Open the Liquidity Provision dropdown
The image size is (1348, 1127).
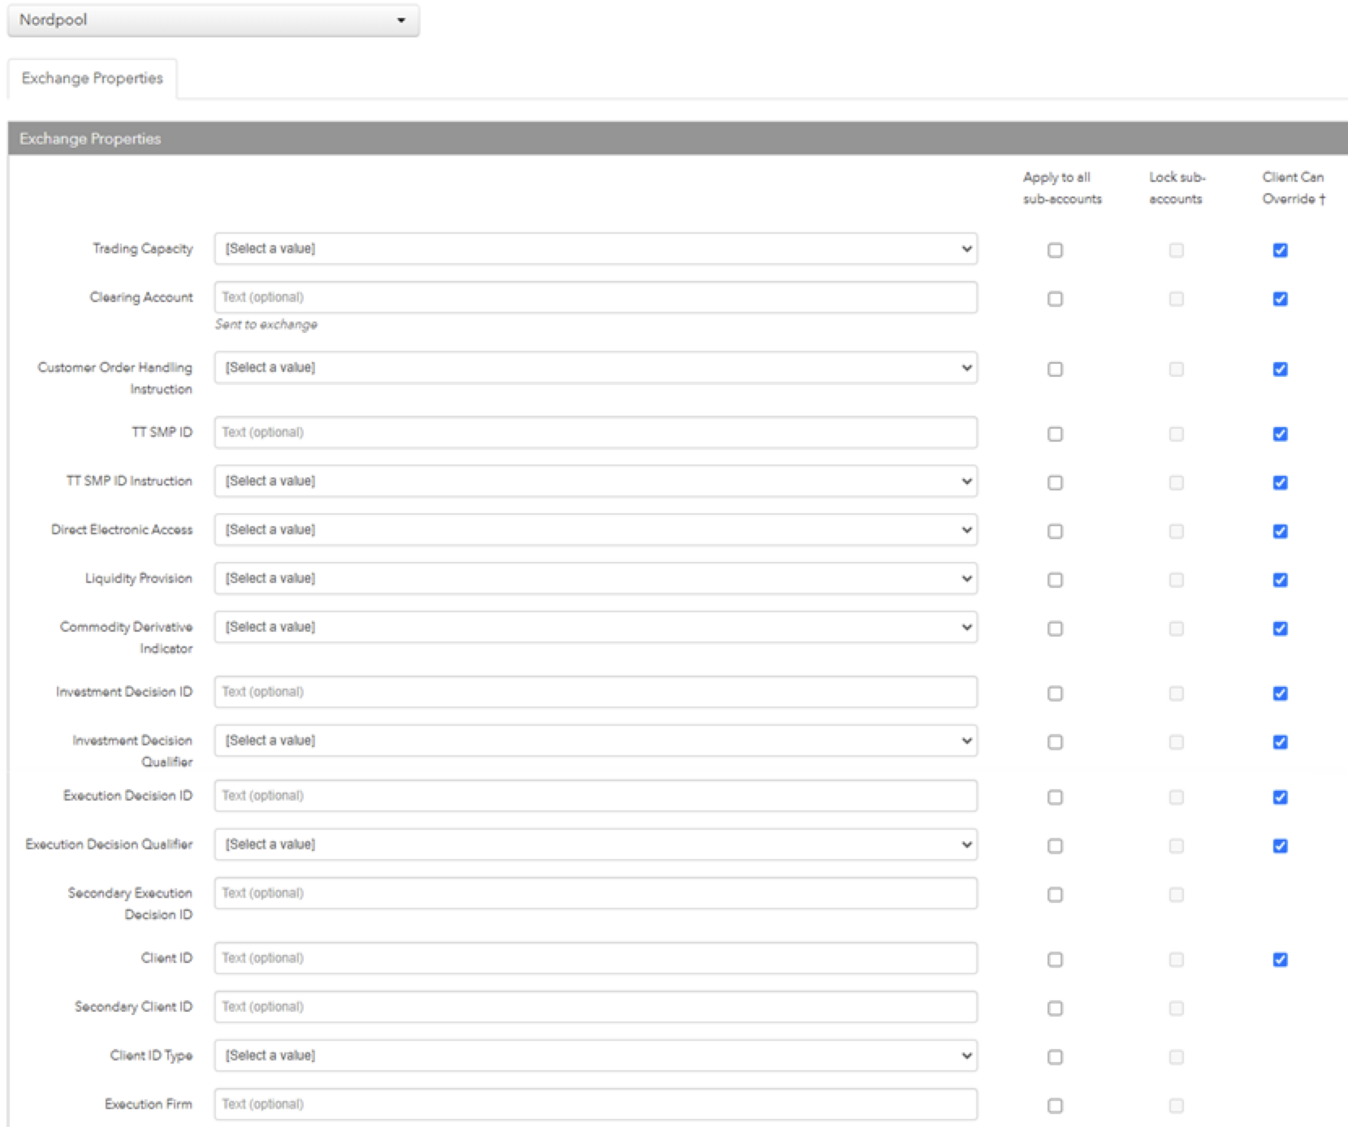(595, 578)
